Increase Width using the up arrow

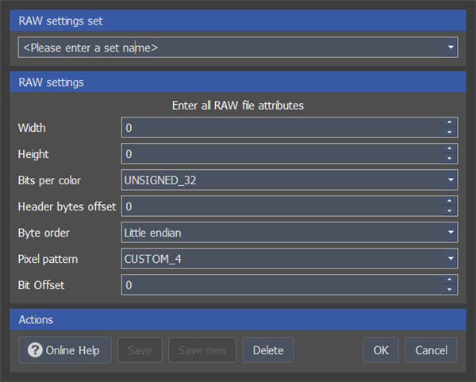click(x=449, y=122)
